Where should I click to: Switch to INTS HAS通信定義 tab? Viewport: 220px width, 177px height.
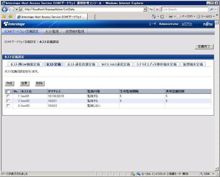point(116,64)
